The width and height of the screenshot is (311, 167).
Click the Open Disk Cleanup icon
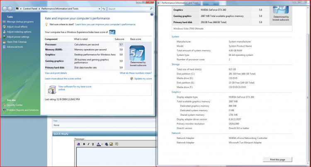[4, 42]
